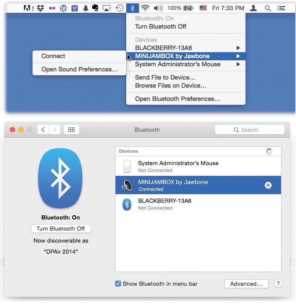Open the user account menu icon
The width and height of the screenshot is (296, 305).
(253, 8)
